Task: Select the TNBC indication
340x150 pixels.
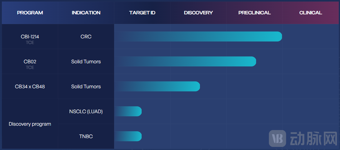Action: [x=86, y=136]
